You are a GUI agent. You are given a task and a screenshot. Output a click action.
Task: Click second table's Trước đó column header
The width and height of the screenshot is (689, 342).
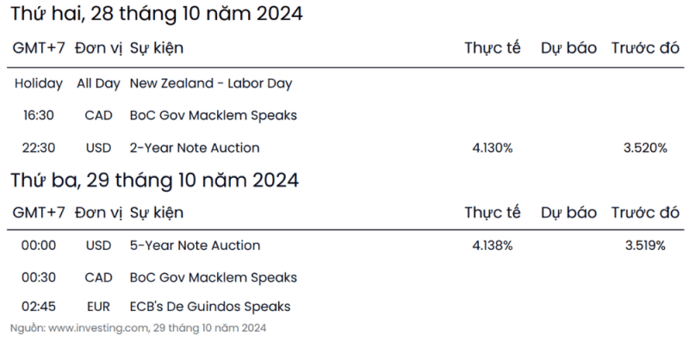pyautogui.click(x=645, y=212)
